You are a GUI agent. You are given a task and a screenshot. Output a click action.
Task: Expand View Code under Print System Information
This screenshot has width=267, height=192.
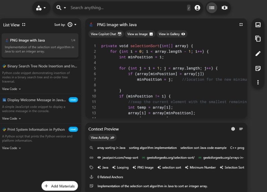coord(11,148)
